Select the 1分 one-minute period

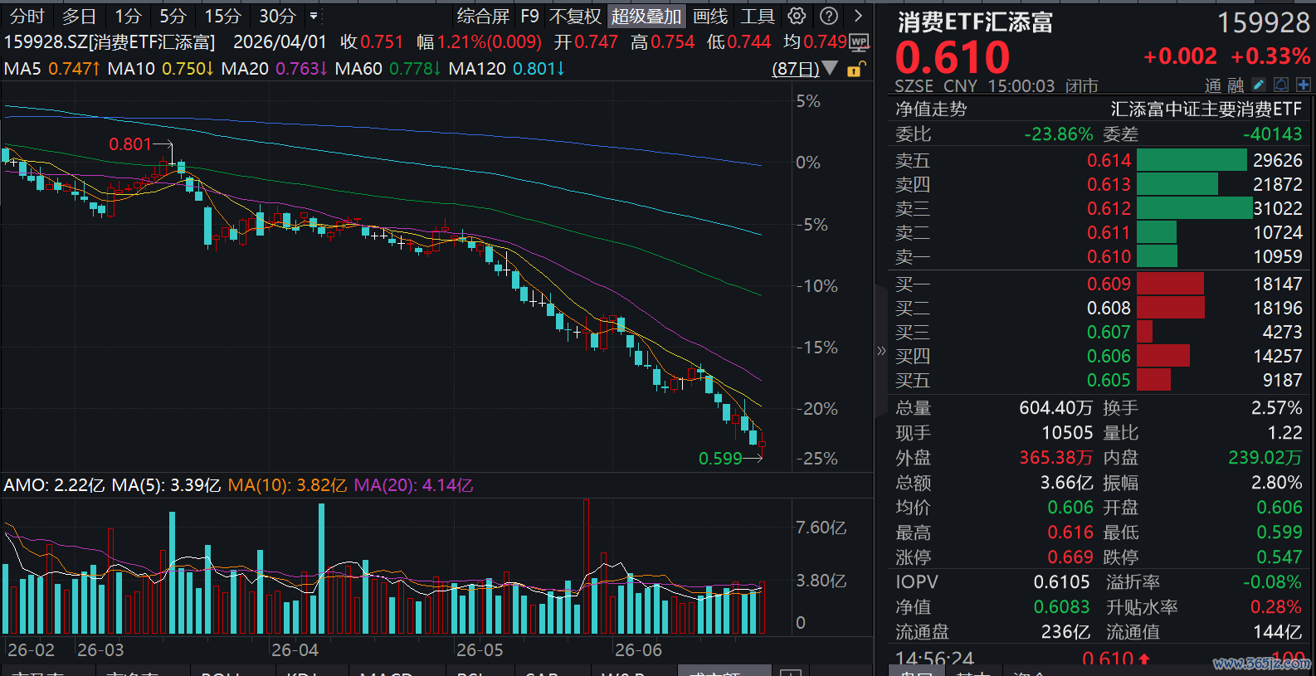(128, 16)
